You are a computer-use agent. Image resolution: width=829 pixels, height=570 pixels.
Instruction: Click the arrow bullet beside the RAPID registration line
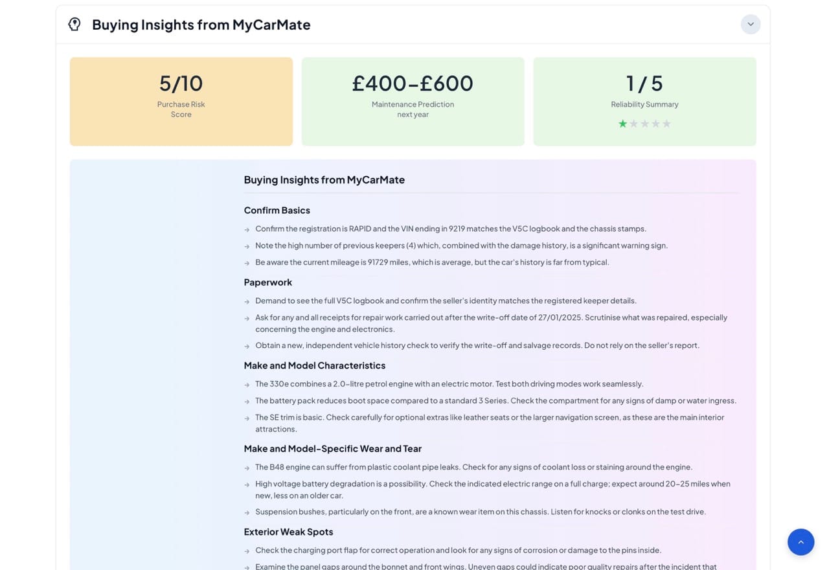pos(247,229)
